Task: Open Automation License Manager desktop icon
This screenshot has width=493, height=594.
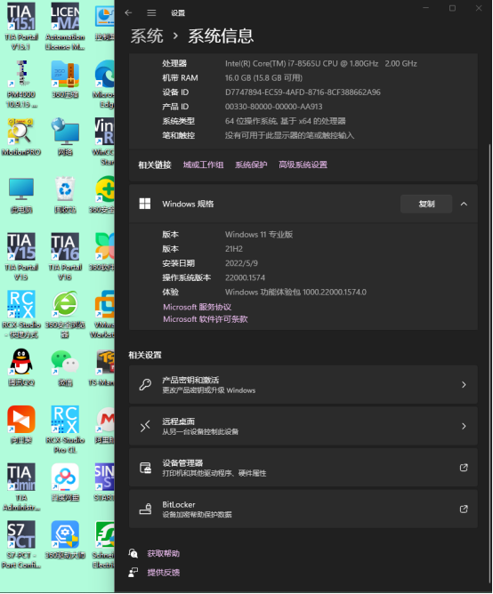Action: [65, 26]
